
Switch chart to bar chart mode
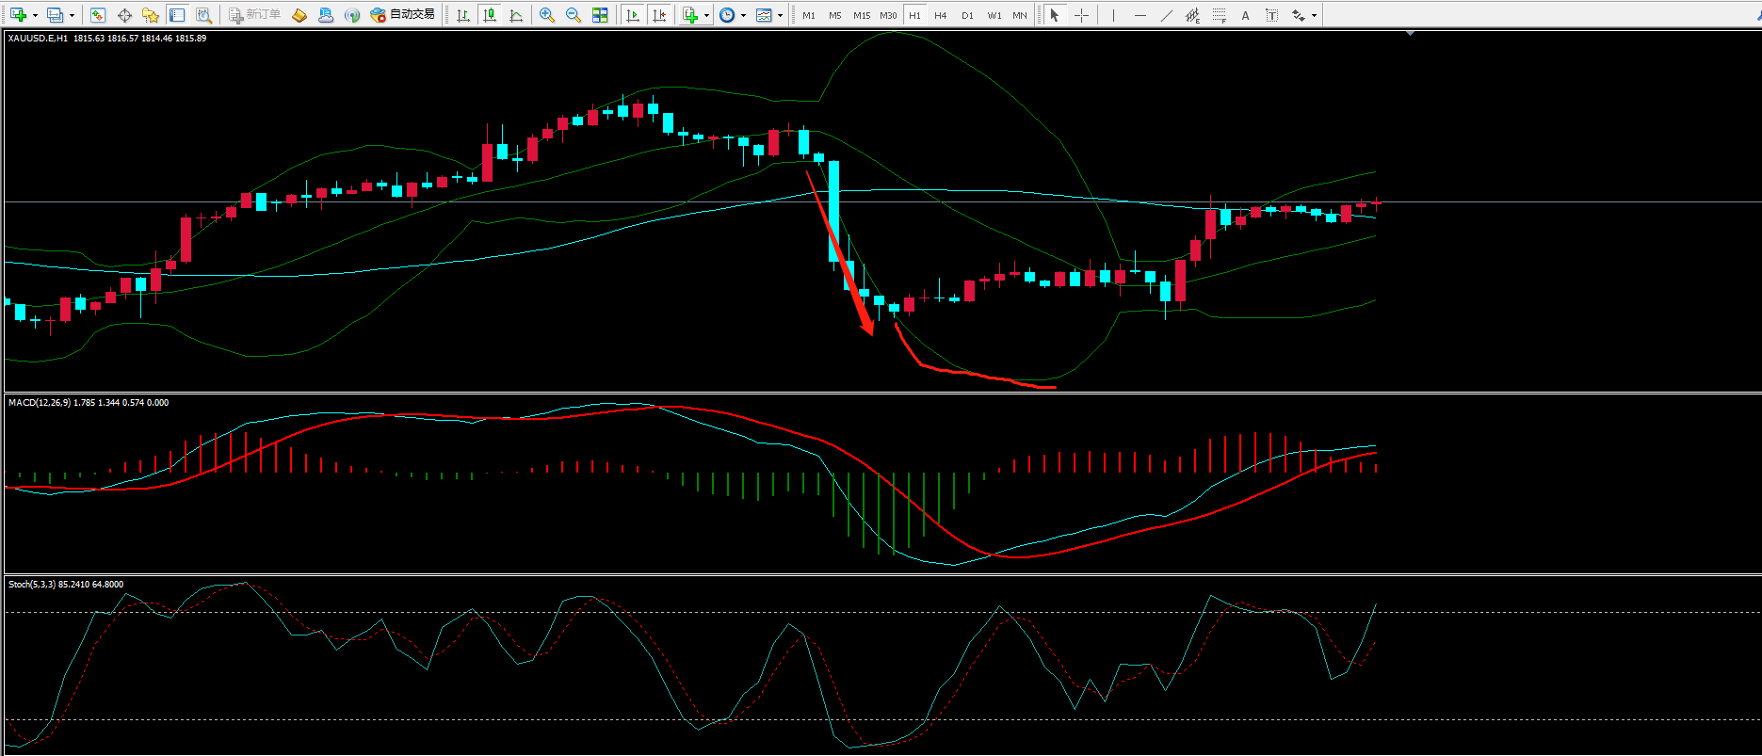[463, 15]
